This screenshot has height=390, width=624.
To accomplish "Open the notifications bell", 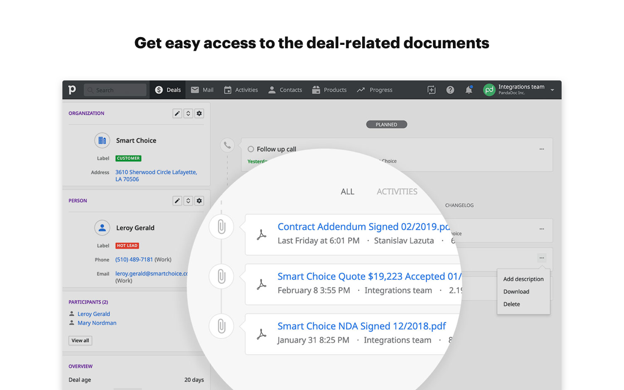I will [469, 90].
